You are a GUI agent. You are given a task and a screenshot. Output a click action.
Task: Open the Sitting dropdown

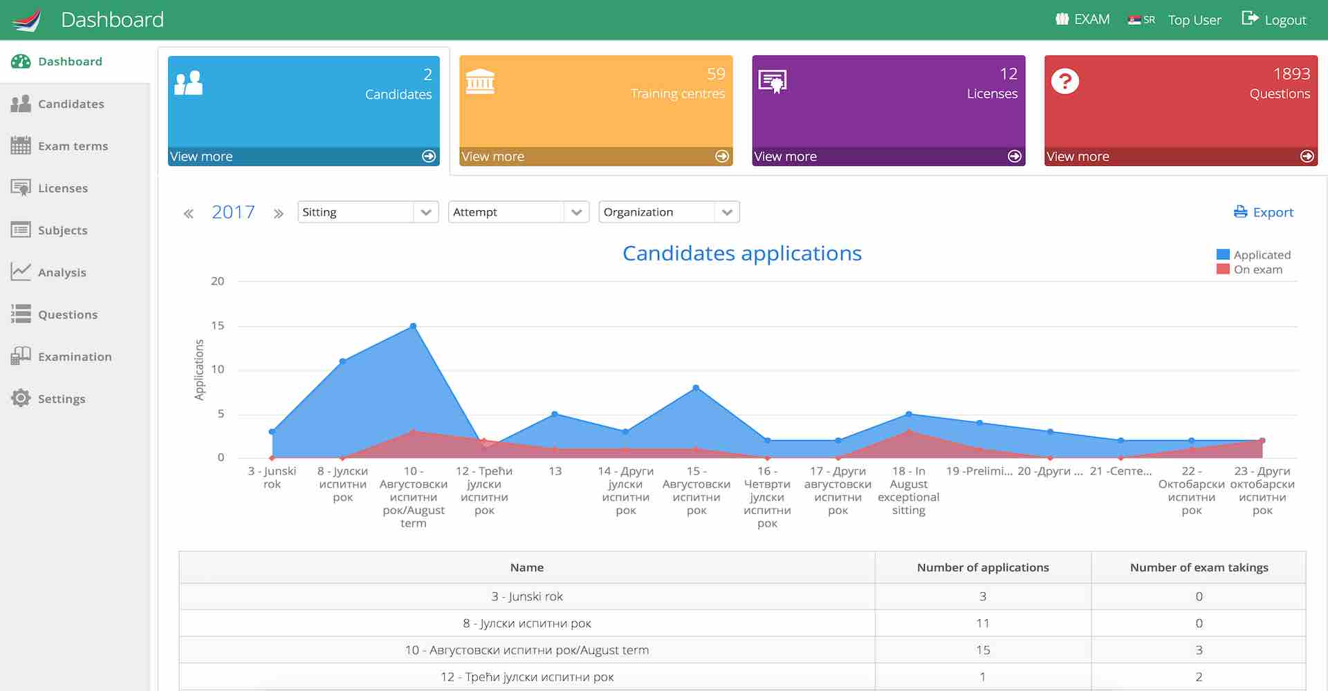click(367, 212)
